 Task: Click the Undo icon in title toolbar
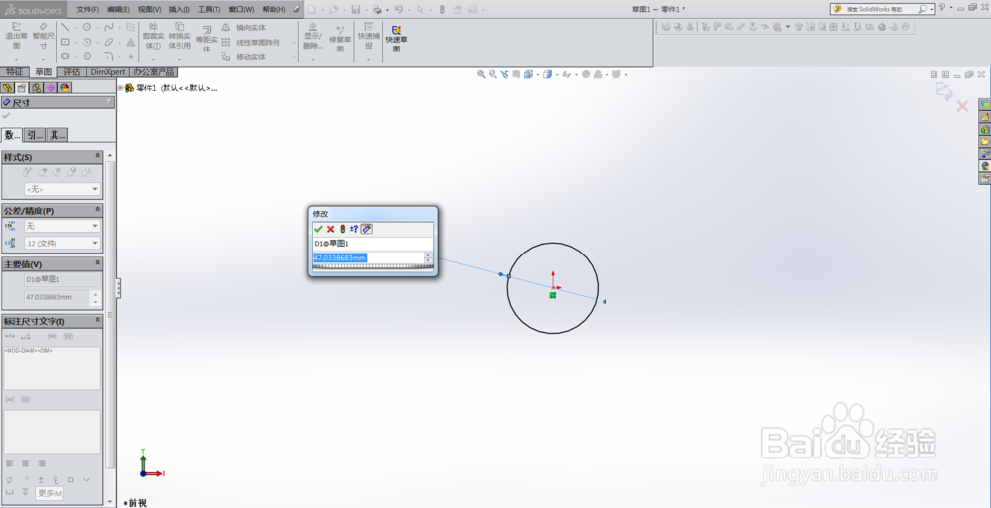click(398, 10)
